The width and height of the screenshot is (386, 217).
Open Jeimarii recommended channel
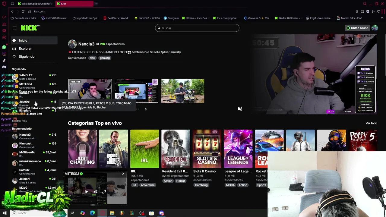[x=34, y=181]
